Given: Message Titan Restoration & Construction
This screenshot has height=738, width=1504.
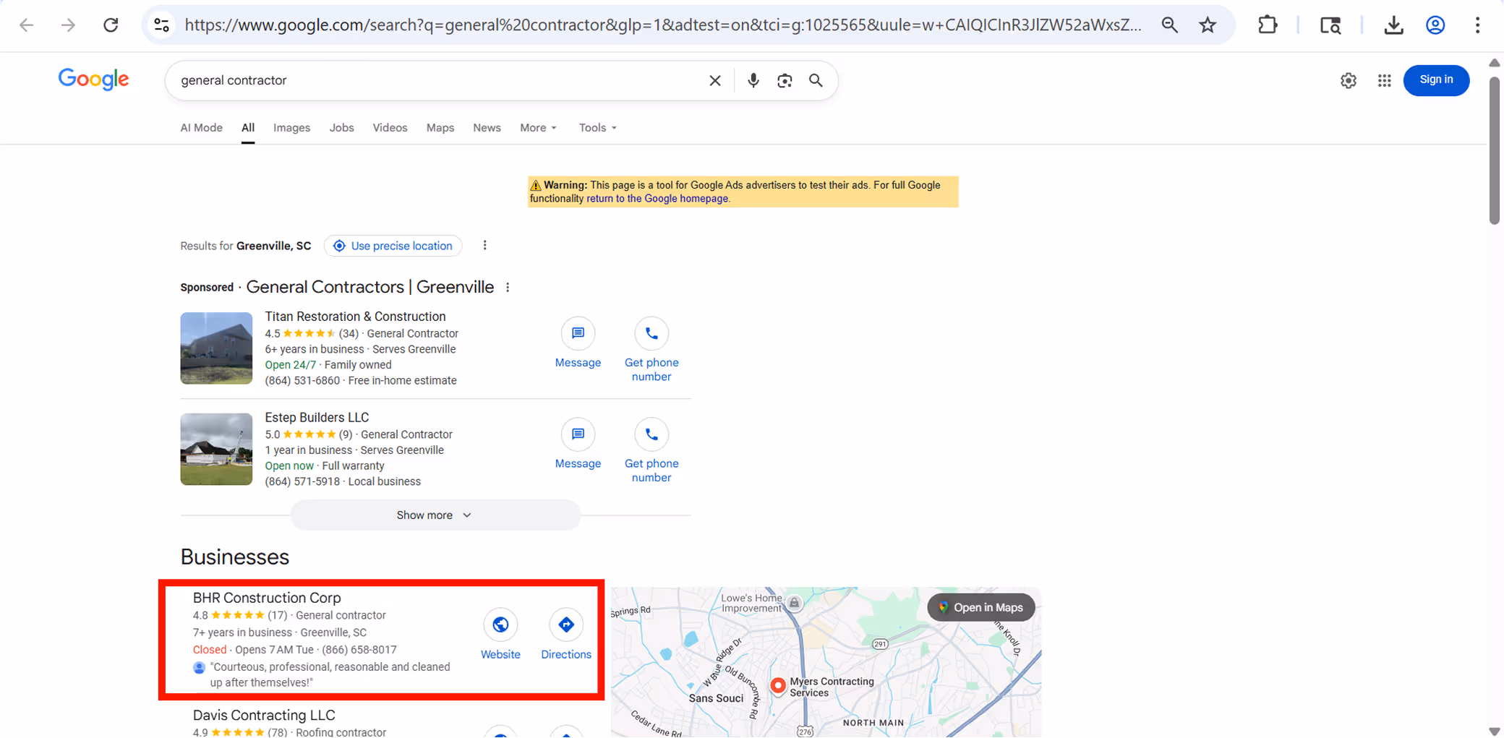Looking at the screenshot, I should click(x=578, y=343).
